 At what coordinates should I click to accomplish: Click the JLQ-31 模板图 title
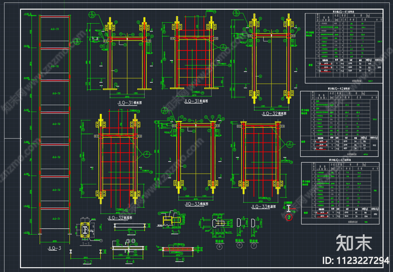click(129, 103)
